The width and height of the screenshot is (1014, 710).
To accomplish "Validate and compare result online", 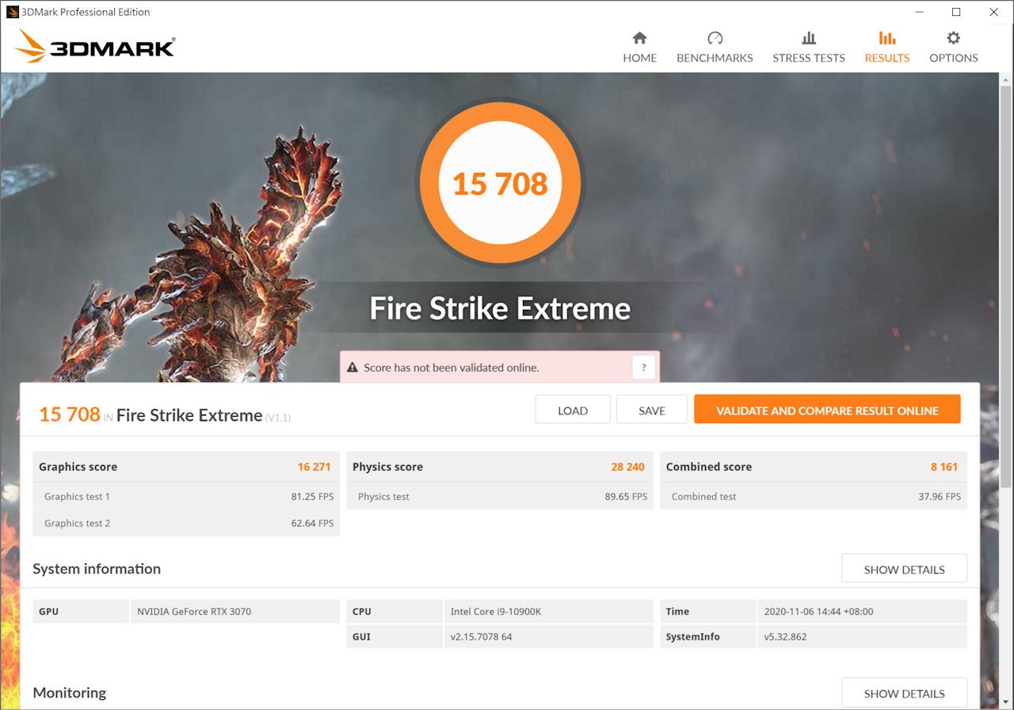I will click(827, 410).
